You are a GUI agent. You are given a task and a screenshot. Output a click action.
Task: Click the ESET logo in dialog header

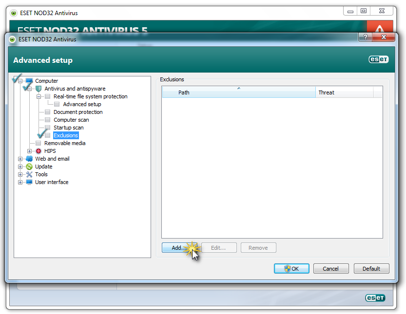coord(379,59)
